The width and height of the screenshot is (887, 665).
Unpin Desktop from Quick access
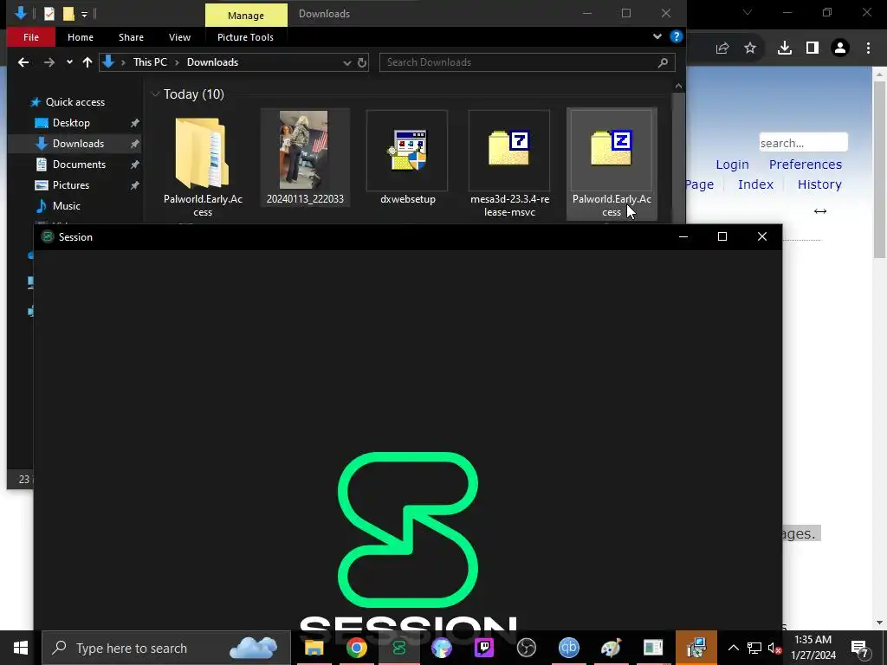(134, 123)
